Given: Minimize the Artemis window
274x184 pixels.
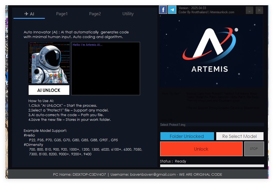Looking at the screenshot, I should coord(250,10).
